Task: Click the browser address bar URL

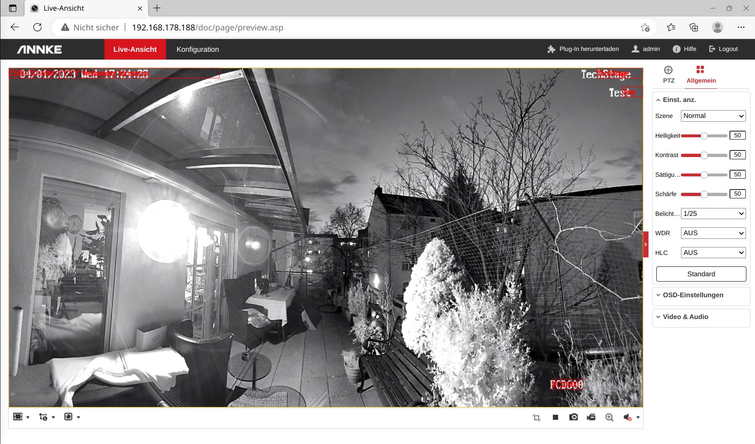Action: (x=207, y=28)
